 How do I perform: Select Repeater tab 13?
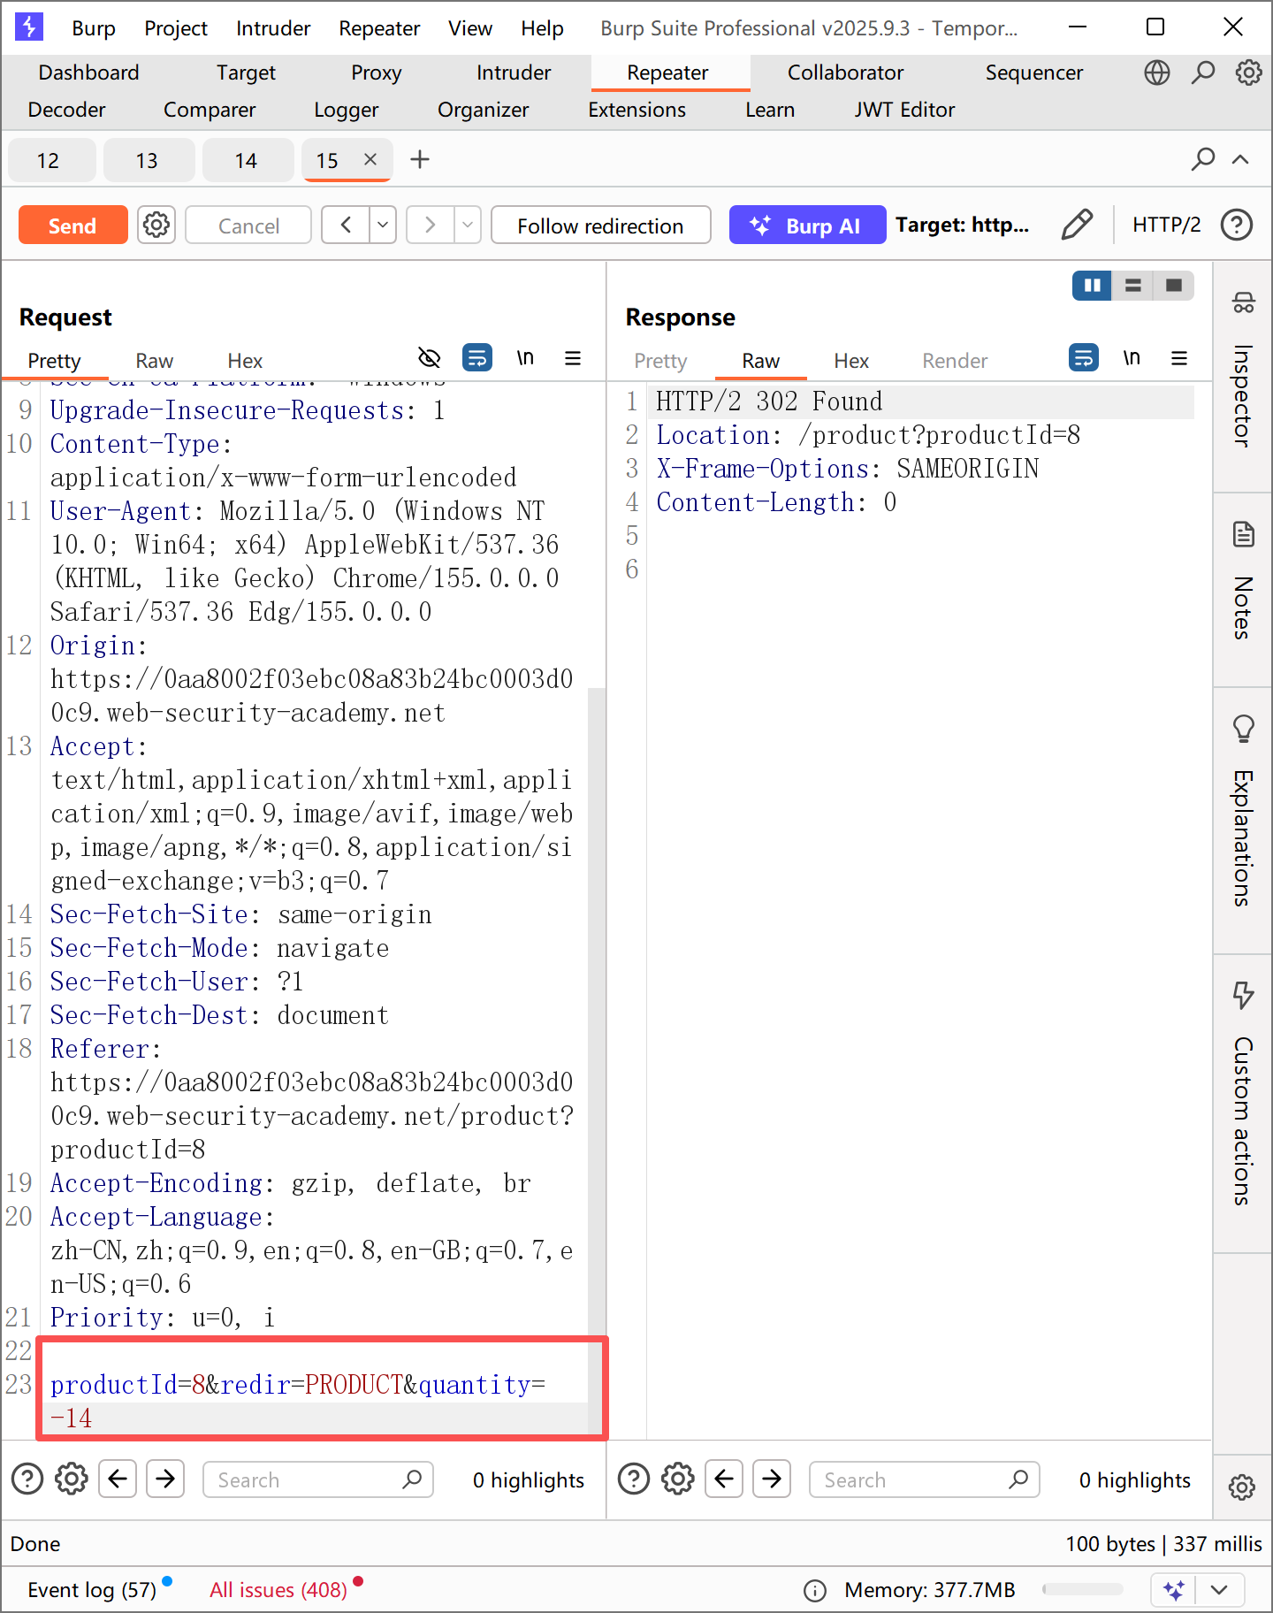(147, 160)
